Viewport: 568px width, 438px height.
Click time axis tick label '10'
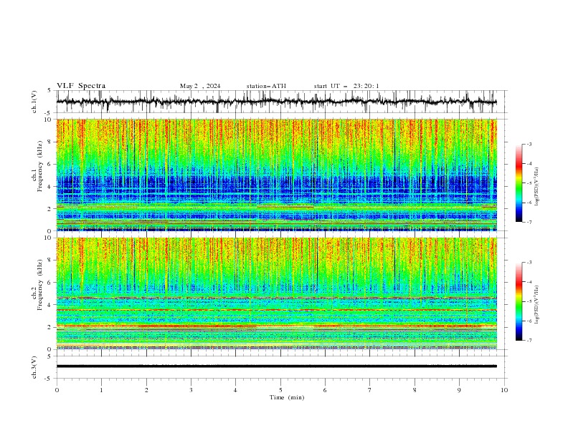pos(504,390)
